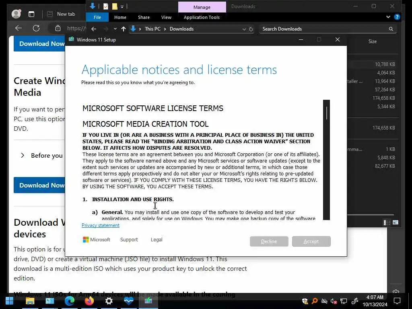
Task: Click the quick access Properties icon
Action: (x=106, y=6)
